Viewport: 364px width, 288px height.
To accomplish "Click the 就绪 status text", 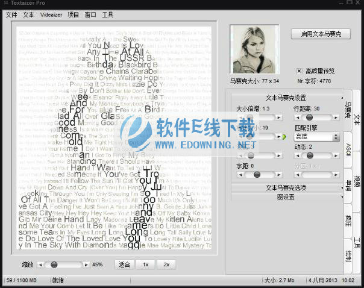I will [58, 280].
